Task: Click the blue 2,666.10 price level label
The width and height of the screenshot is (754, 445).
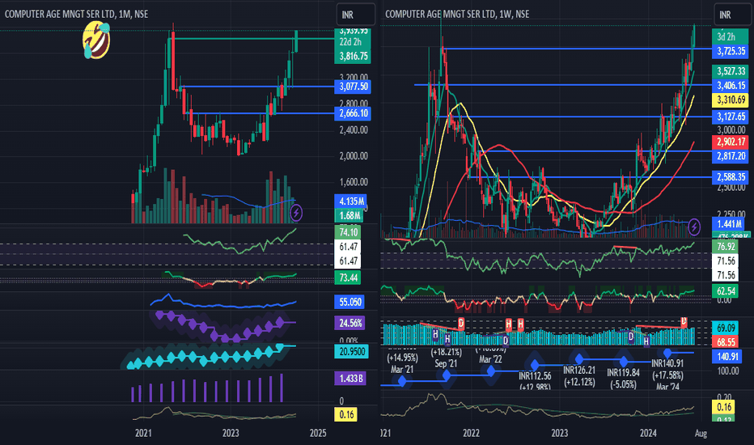Action: pyautogui.click(x=354, y=113)
